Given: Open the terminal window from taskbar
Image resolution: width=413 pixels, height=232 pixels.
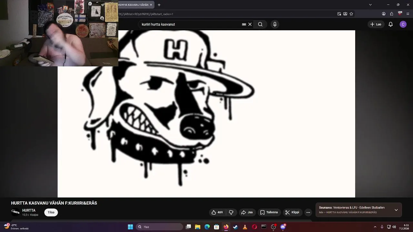Looking at the screenshot, I should [264, 227].
